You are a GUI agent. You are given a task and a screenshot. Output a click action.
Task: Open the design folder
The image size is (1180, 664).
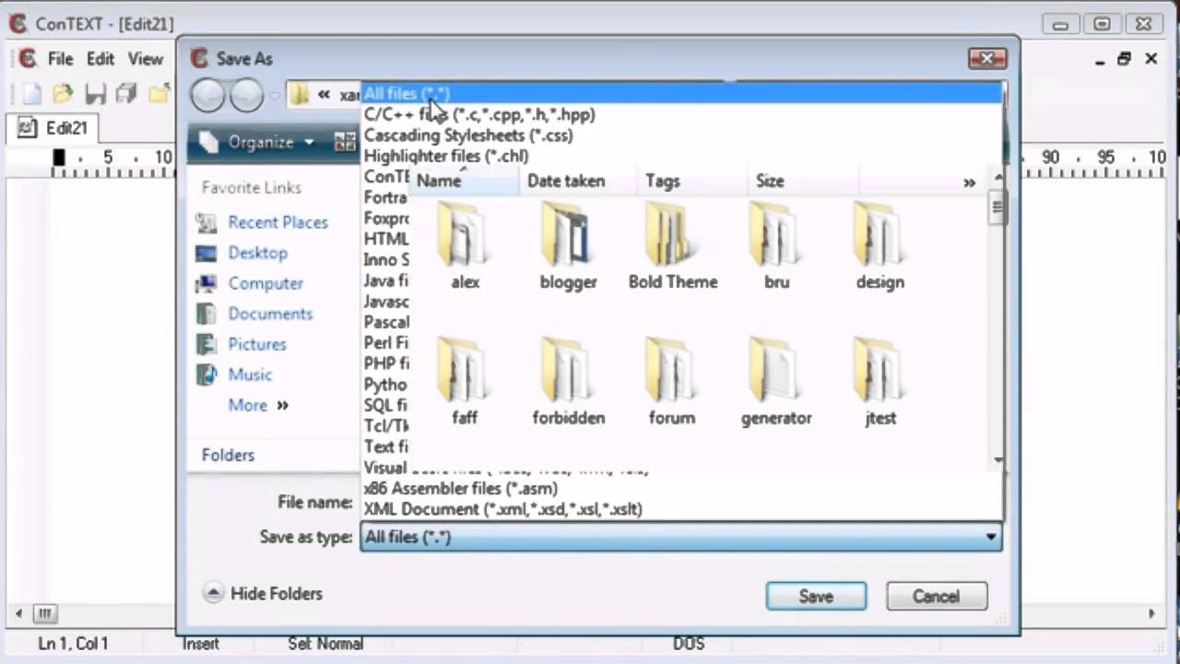coord(879,246)
